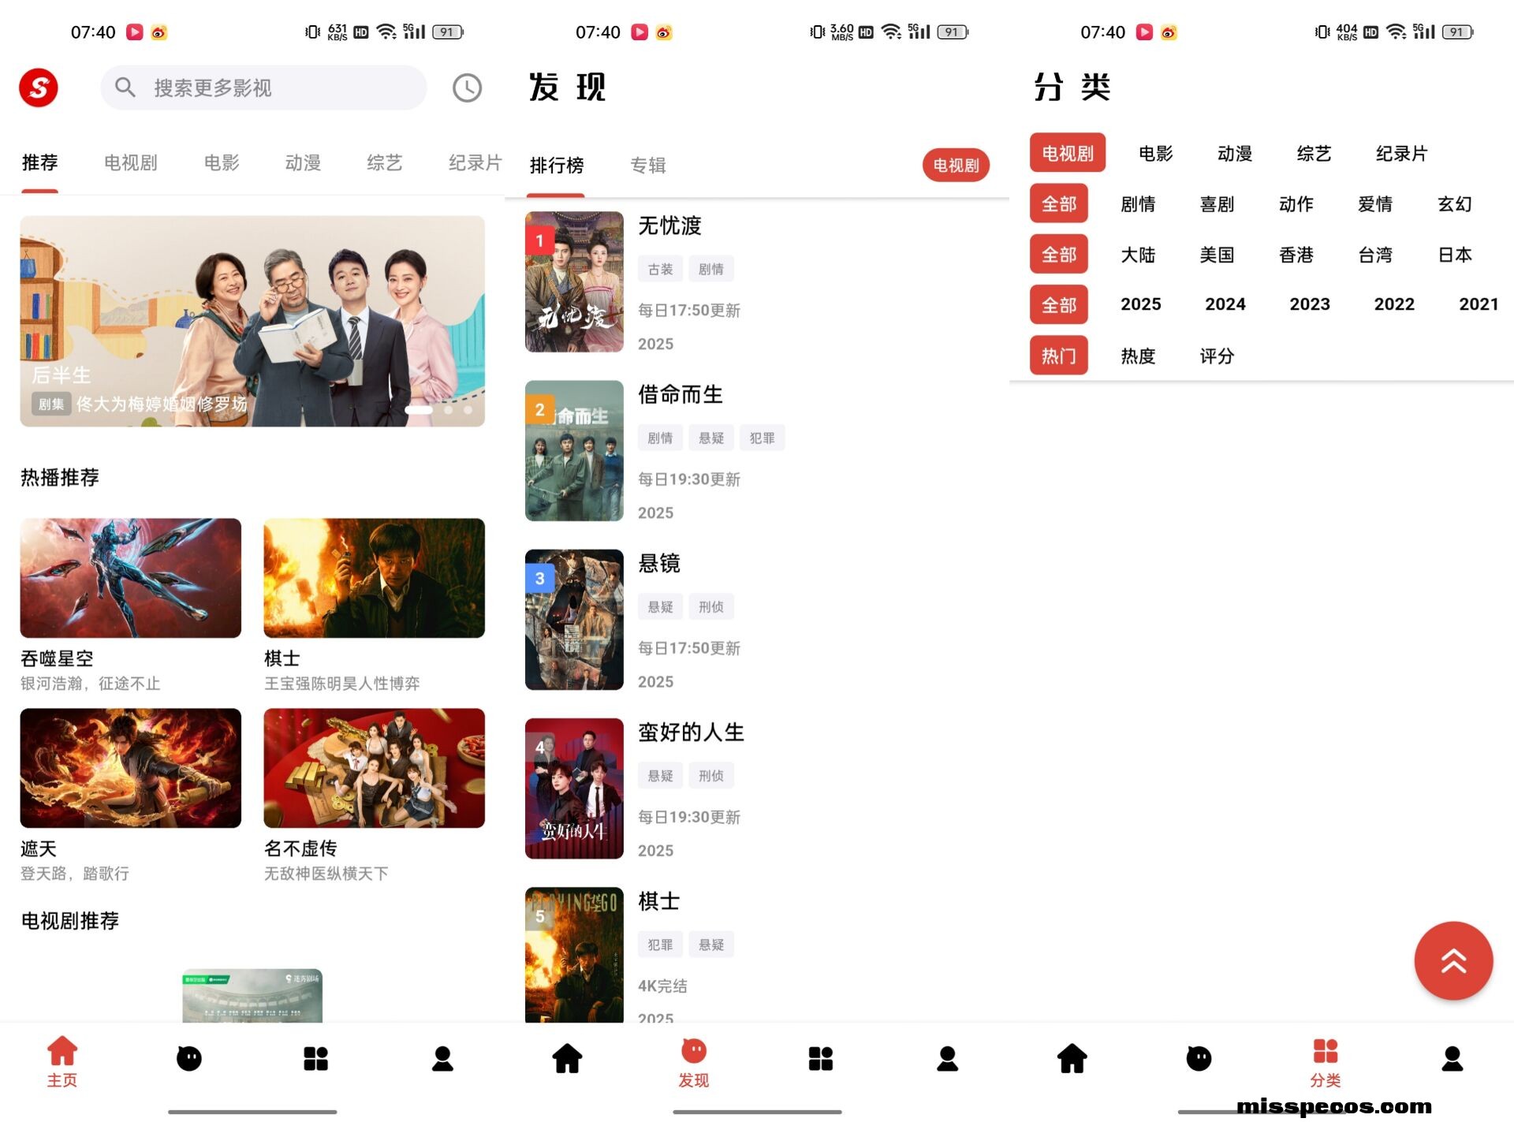The image size is (1514, 1122).
Task: Open rank 4 蛮好的人生 poster
Action: (574, 788)
